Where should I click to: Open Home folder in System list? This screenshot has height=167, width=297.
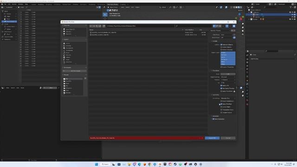click(68, 44)
